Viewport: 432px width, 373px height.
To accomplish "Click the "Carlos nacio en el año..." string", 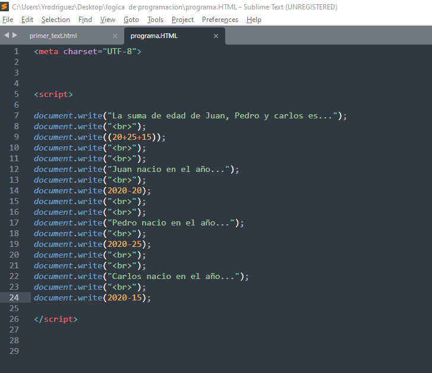I will (x=174, y=276).
